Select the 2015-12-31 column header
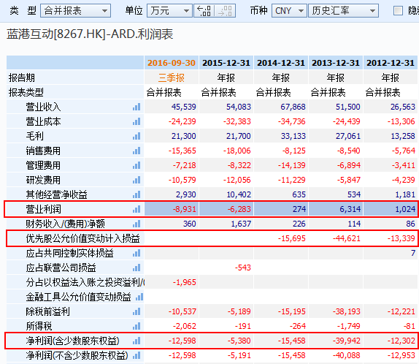Viewport: 419px width, 364px height. pyautogui.click(x=226, y=63)
